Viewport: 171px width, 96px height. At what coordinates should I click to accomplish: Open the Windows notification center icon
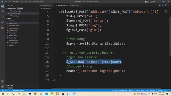(168, 94)
